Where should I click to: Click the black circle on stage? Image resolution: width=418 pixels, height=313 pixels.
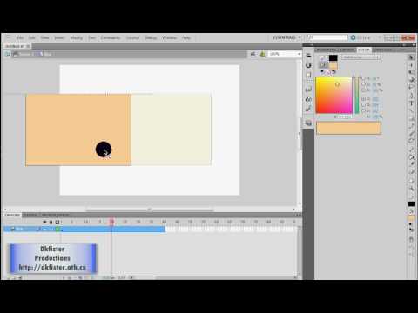point(104,150)
